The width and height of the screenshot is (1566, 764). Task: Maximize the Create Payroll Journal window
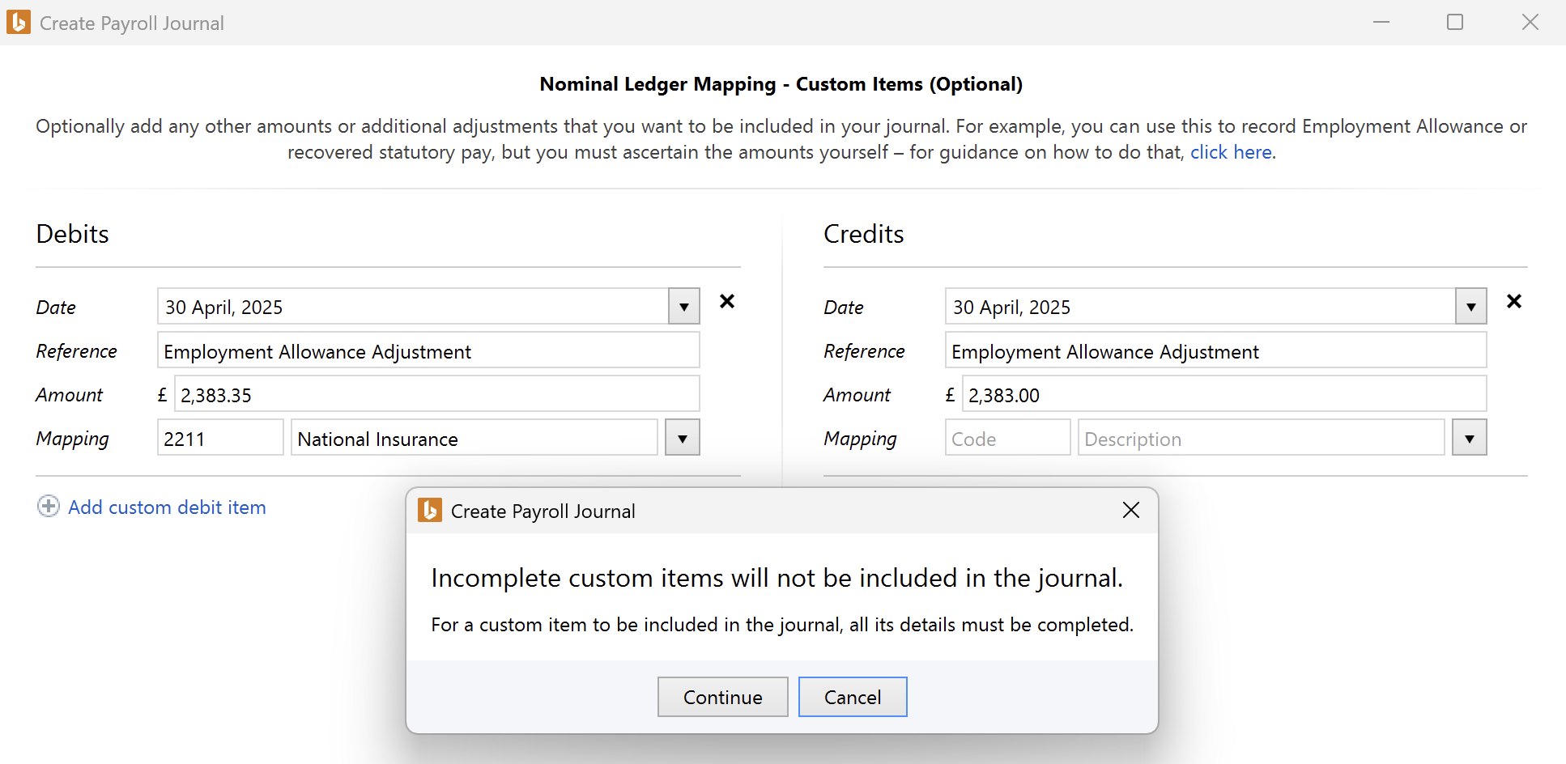(x=1455, y=22)
